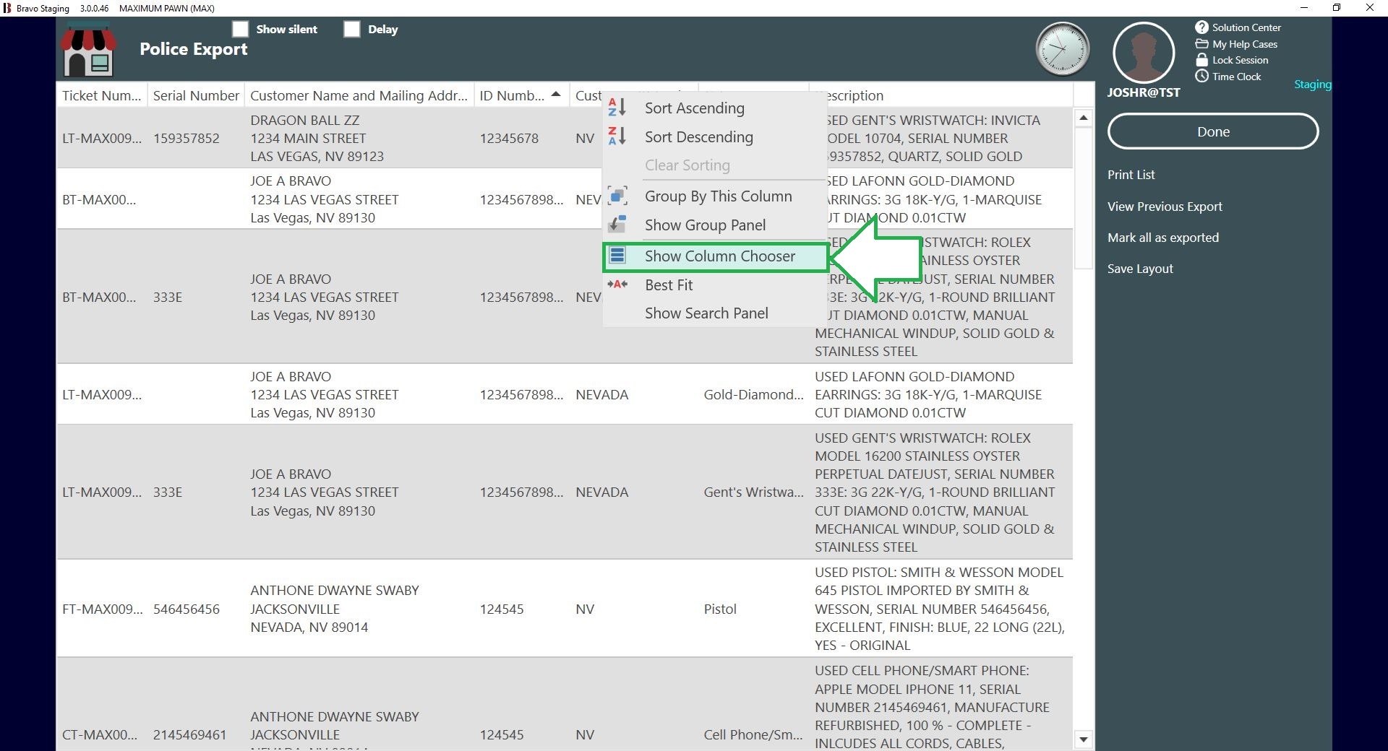Click the pawn shop home icon
1388x751 pixels.
[88, 51]
